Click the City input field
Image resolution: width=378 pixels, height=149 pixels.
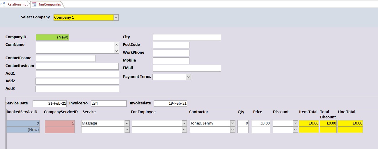point(187,37)
